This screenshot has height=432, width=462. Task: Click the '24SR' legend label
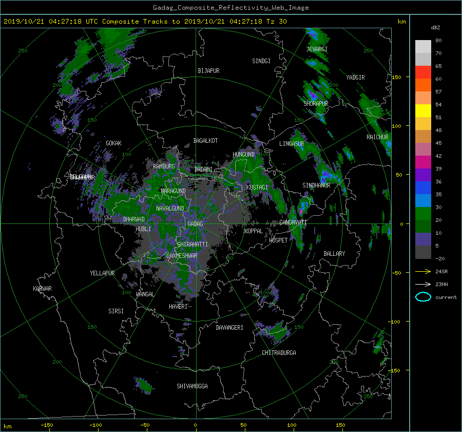coord(441,271)
